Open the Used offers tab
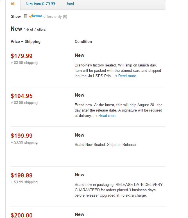Image resolution: width=188 pixels, height=218 pixels. (x=69, y=4)
